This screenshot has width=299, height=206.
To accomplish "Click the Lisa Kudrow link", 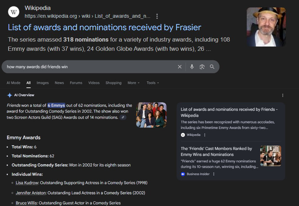I will click(27, 183).
